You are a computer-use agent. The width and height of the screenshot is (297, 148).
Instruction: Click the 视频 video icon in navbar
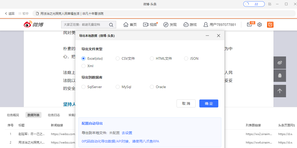146,24
